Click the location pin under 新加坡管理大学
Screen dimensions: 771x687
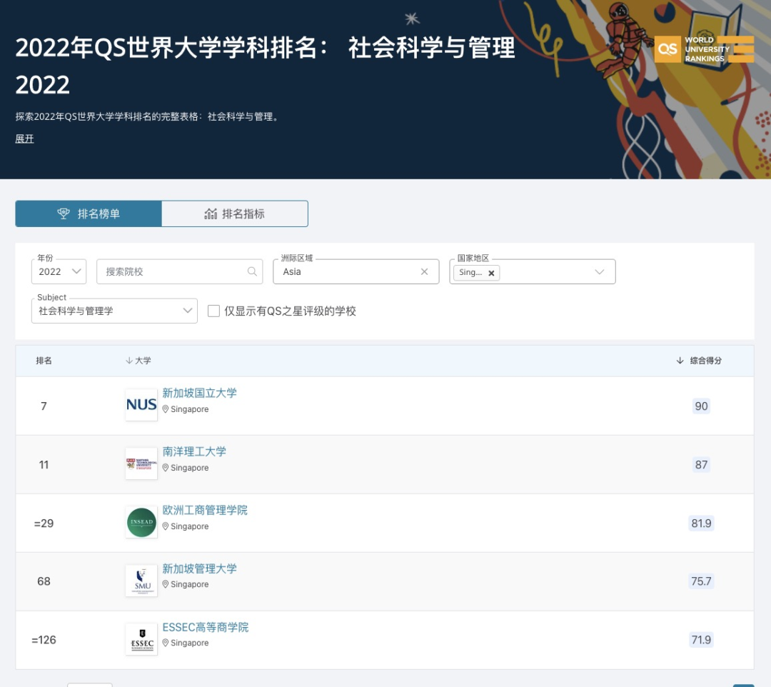(166, 584)
